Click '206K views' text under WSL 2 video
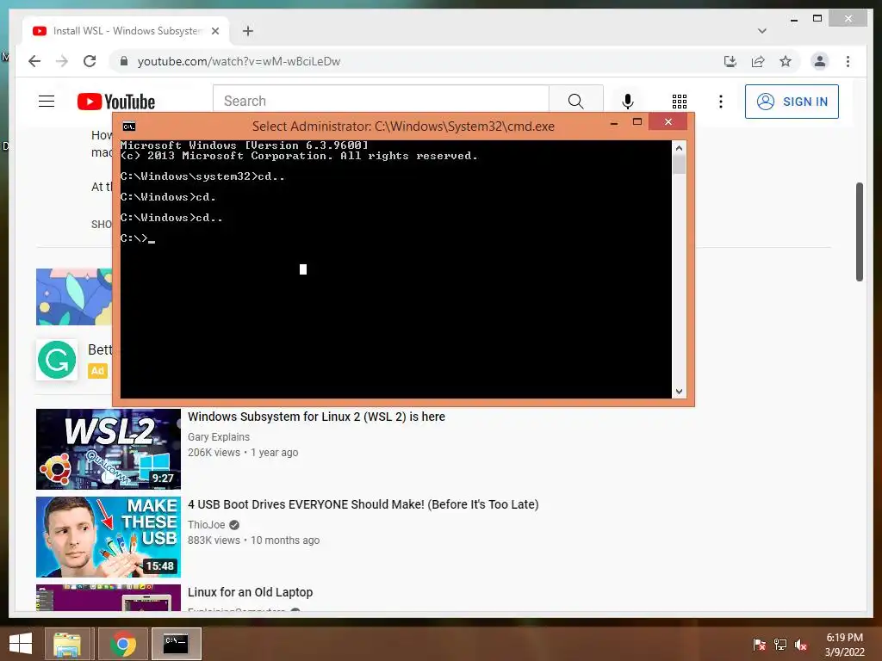 214,453
